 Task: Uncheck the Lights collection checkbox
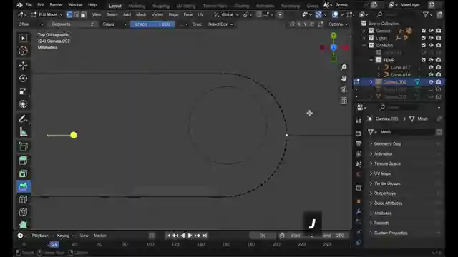tap(423, 38)
